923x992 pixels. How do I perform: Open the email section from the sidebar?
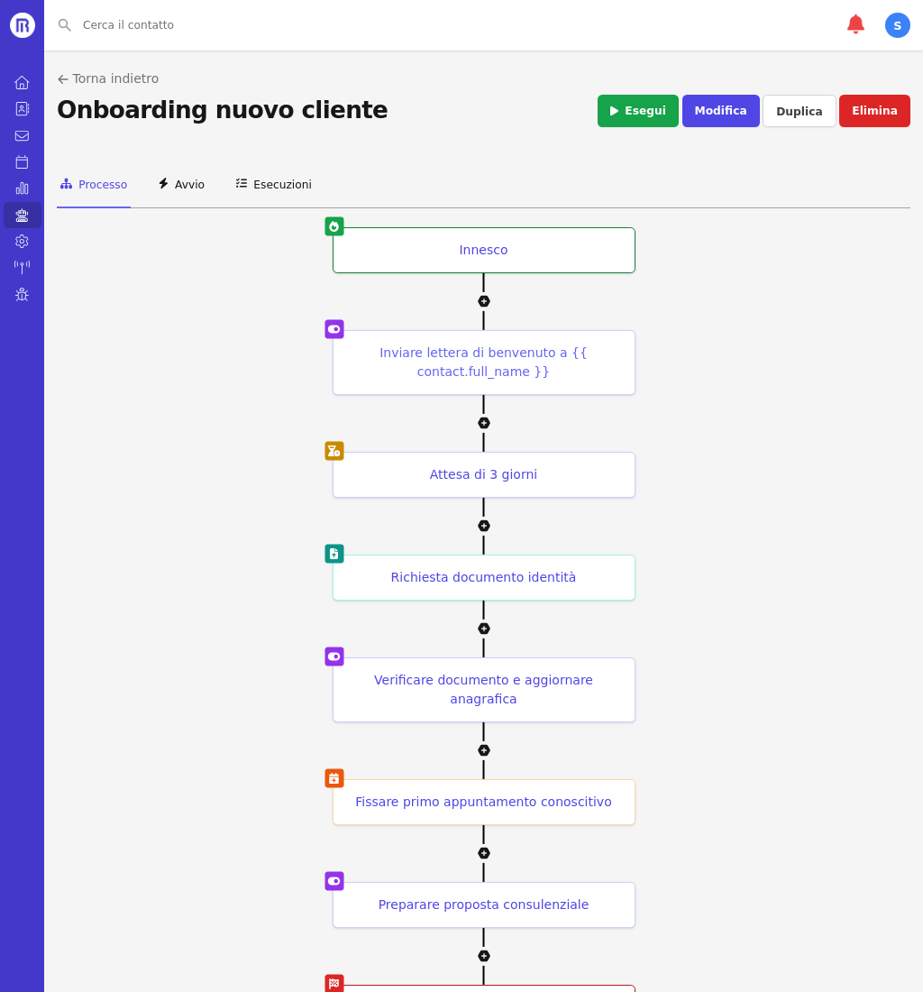[22, 135]
